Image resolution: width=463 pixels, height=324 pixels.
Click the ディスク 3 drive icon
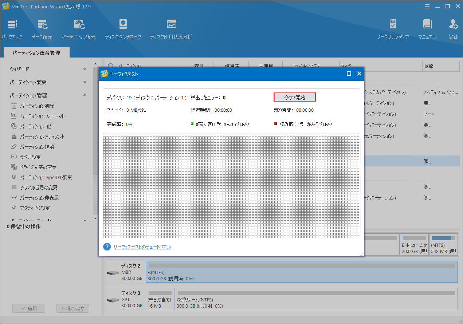tap(113, 300)
